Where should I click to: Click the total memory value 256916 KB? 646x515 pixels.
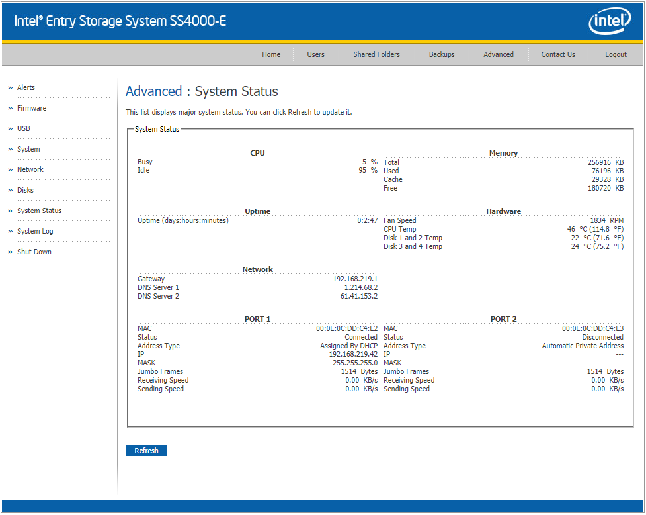coord(606,162)
